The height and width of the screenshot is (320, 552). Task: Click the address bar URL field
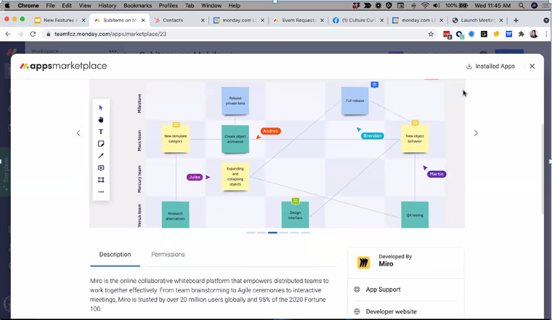coord(230,35)
